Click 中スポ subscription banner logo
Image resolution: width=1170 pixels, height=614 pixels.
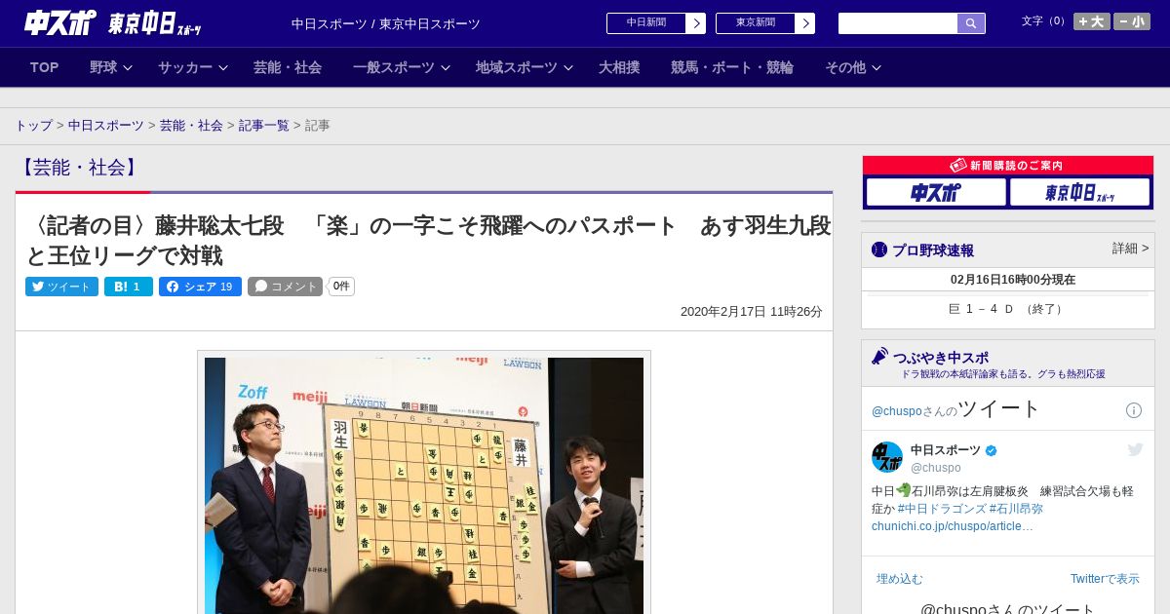(x=936, y=193)
